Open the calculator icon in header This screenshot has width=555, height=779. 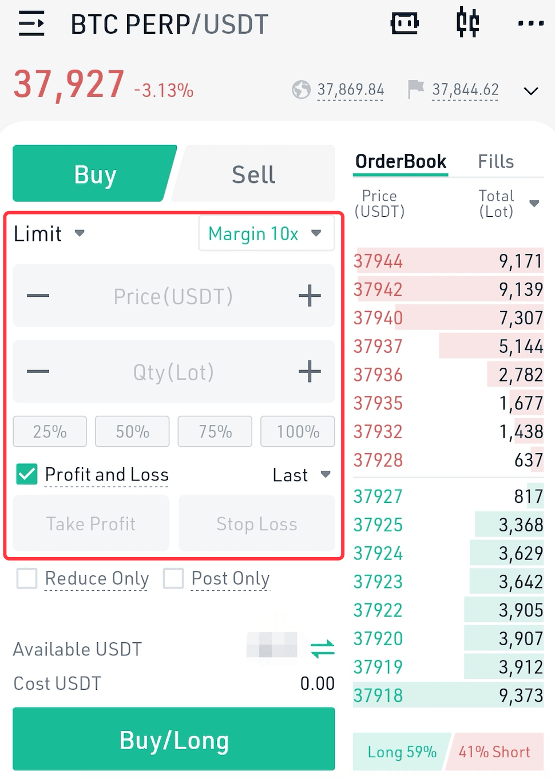click(405, 23)
